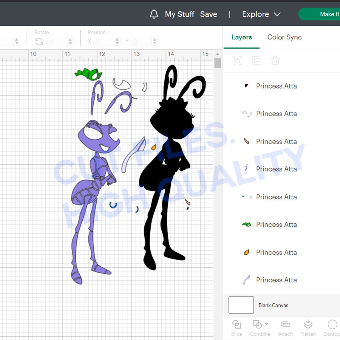This screenshot has height=340, width=340.
Task: Switch to the Color Sync tab
Action: pyautogui.click(x=284, y=37)
